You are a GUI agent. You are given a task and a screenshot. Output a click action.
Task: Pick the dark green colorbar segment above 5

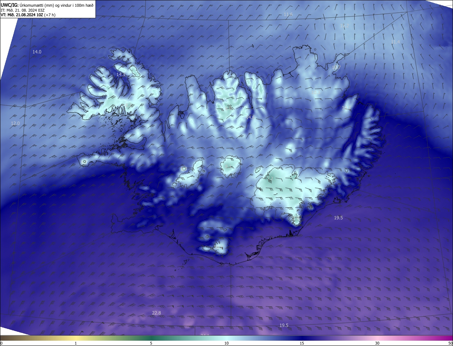[x=151, y=338]
